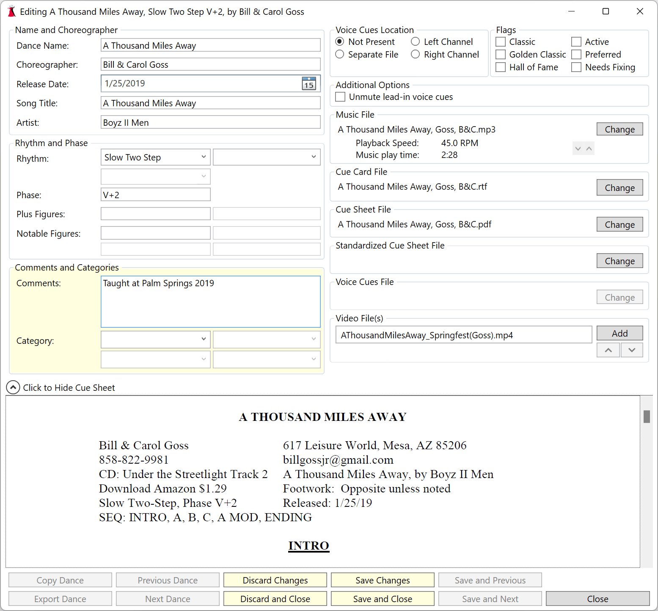Viewport: 658px width, 611px height.
Task: Check the Hall of Fame flag
Action: point(501,67)
